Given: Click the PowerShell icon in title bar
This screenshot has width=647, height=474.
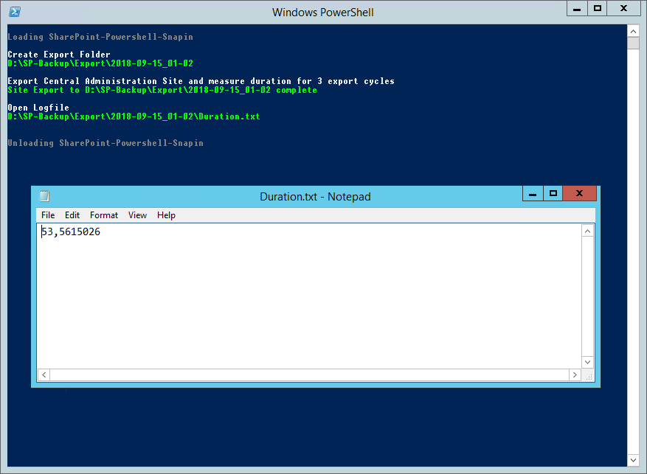Looking at the screenshot, I should click(15, 12).
